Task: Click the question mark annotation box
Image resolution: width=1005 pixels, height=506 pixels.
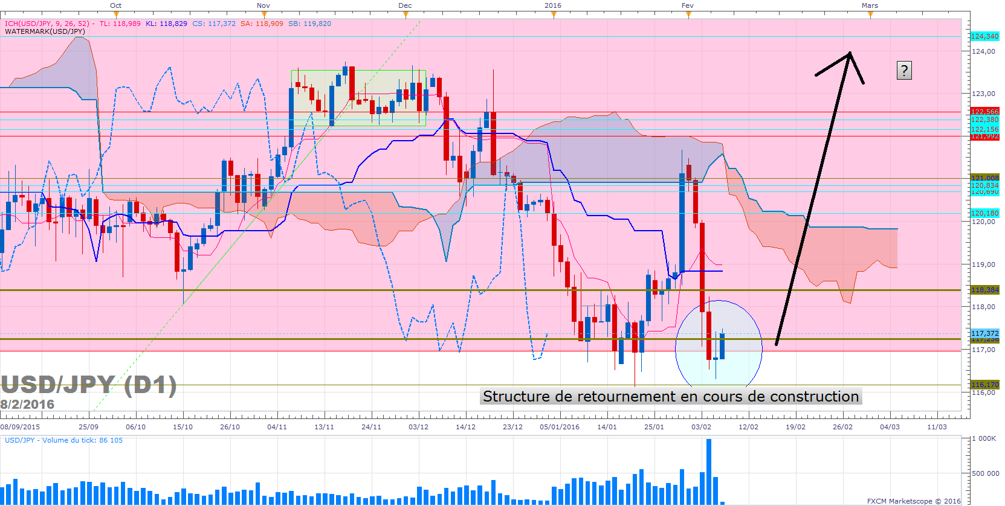Action: pos(903,71)
